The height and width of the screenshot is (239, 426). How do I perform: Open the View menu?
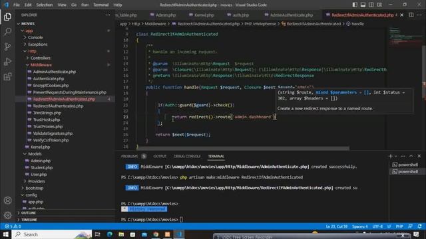tap(62, 5)
